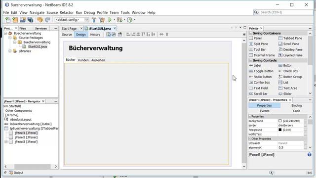Switch to the Files panel tab
316x178 pixels.
(x=23, y=29)
